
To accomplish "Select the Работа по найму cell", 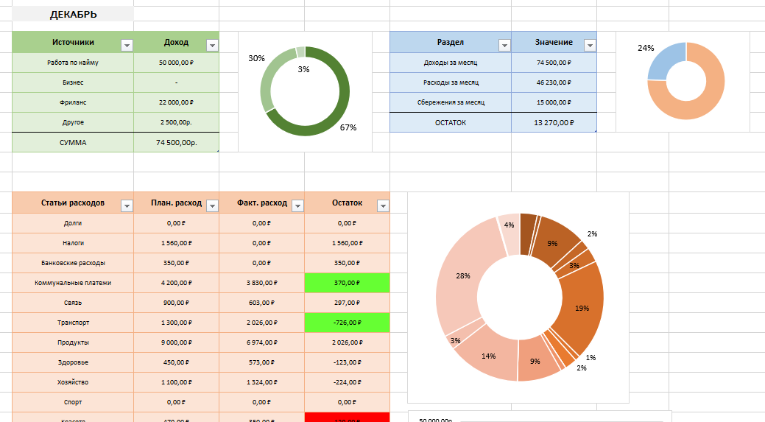I will coord(73,63).
